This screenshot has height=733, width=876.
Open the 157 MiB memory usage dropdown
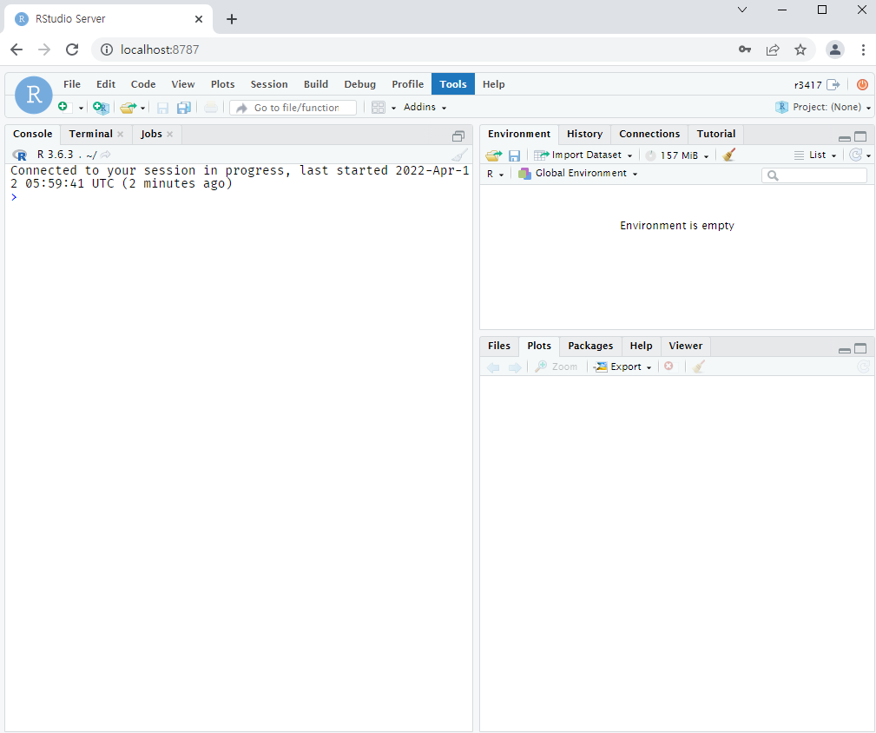(677, 155)
